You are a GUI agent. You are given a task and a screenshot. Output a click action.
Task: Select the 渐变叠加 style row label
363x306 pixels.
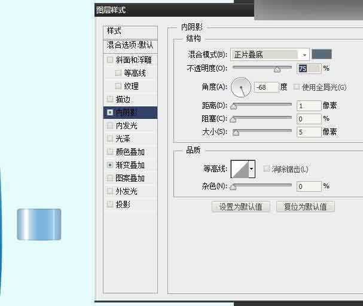pyautogui.click(x=130, y=165)
